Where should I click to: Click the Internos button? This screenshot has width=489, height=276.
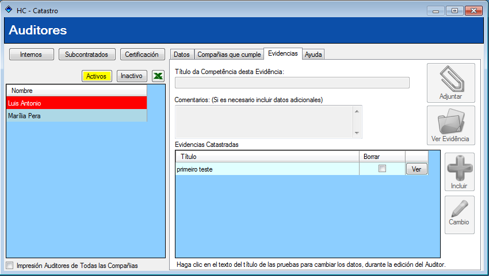tap(31, 54)
